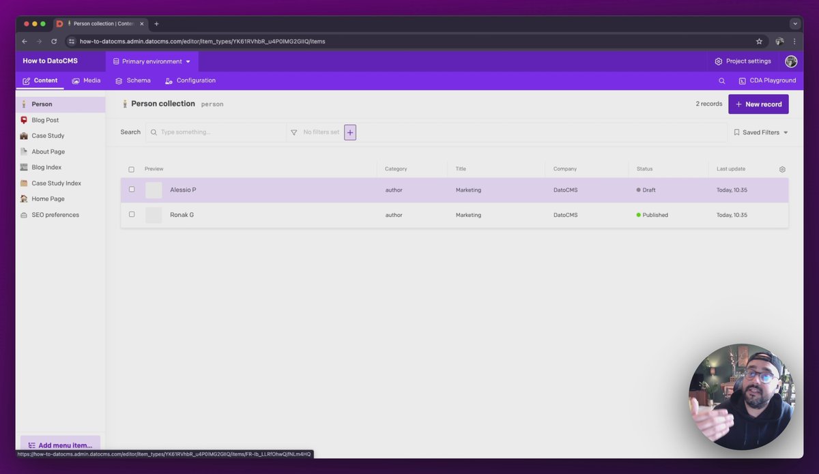
Task: Click the search magnifier icon in top bar
Action: point(721,80)
